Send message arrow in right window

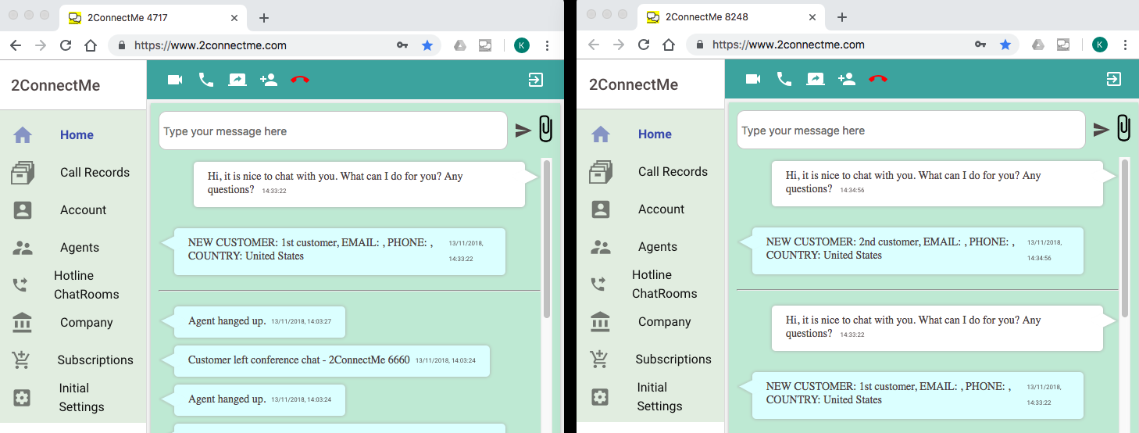[x=1102, y=130]
